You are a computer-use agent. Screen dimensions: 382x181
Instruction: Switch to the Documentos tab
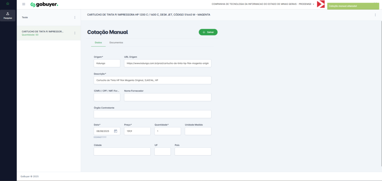point(116,42)
